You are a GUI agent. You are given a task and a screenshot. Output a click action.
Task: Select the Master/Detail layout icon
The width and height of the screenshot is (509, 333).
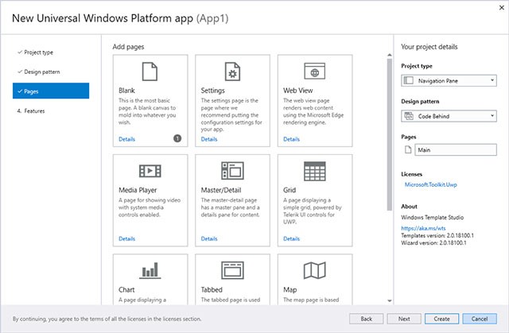click(231, 169)
